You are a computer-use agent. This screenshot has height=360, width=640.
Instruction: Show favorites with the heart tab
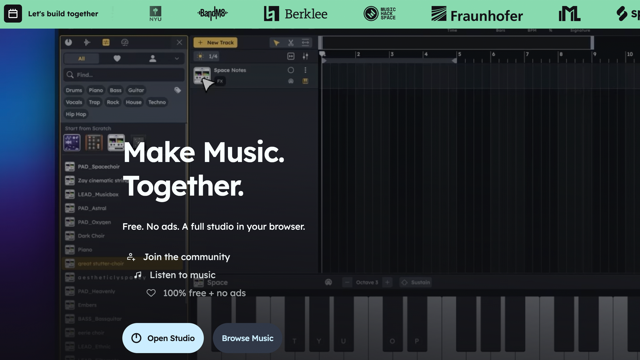[x=117, y=58]
